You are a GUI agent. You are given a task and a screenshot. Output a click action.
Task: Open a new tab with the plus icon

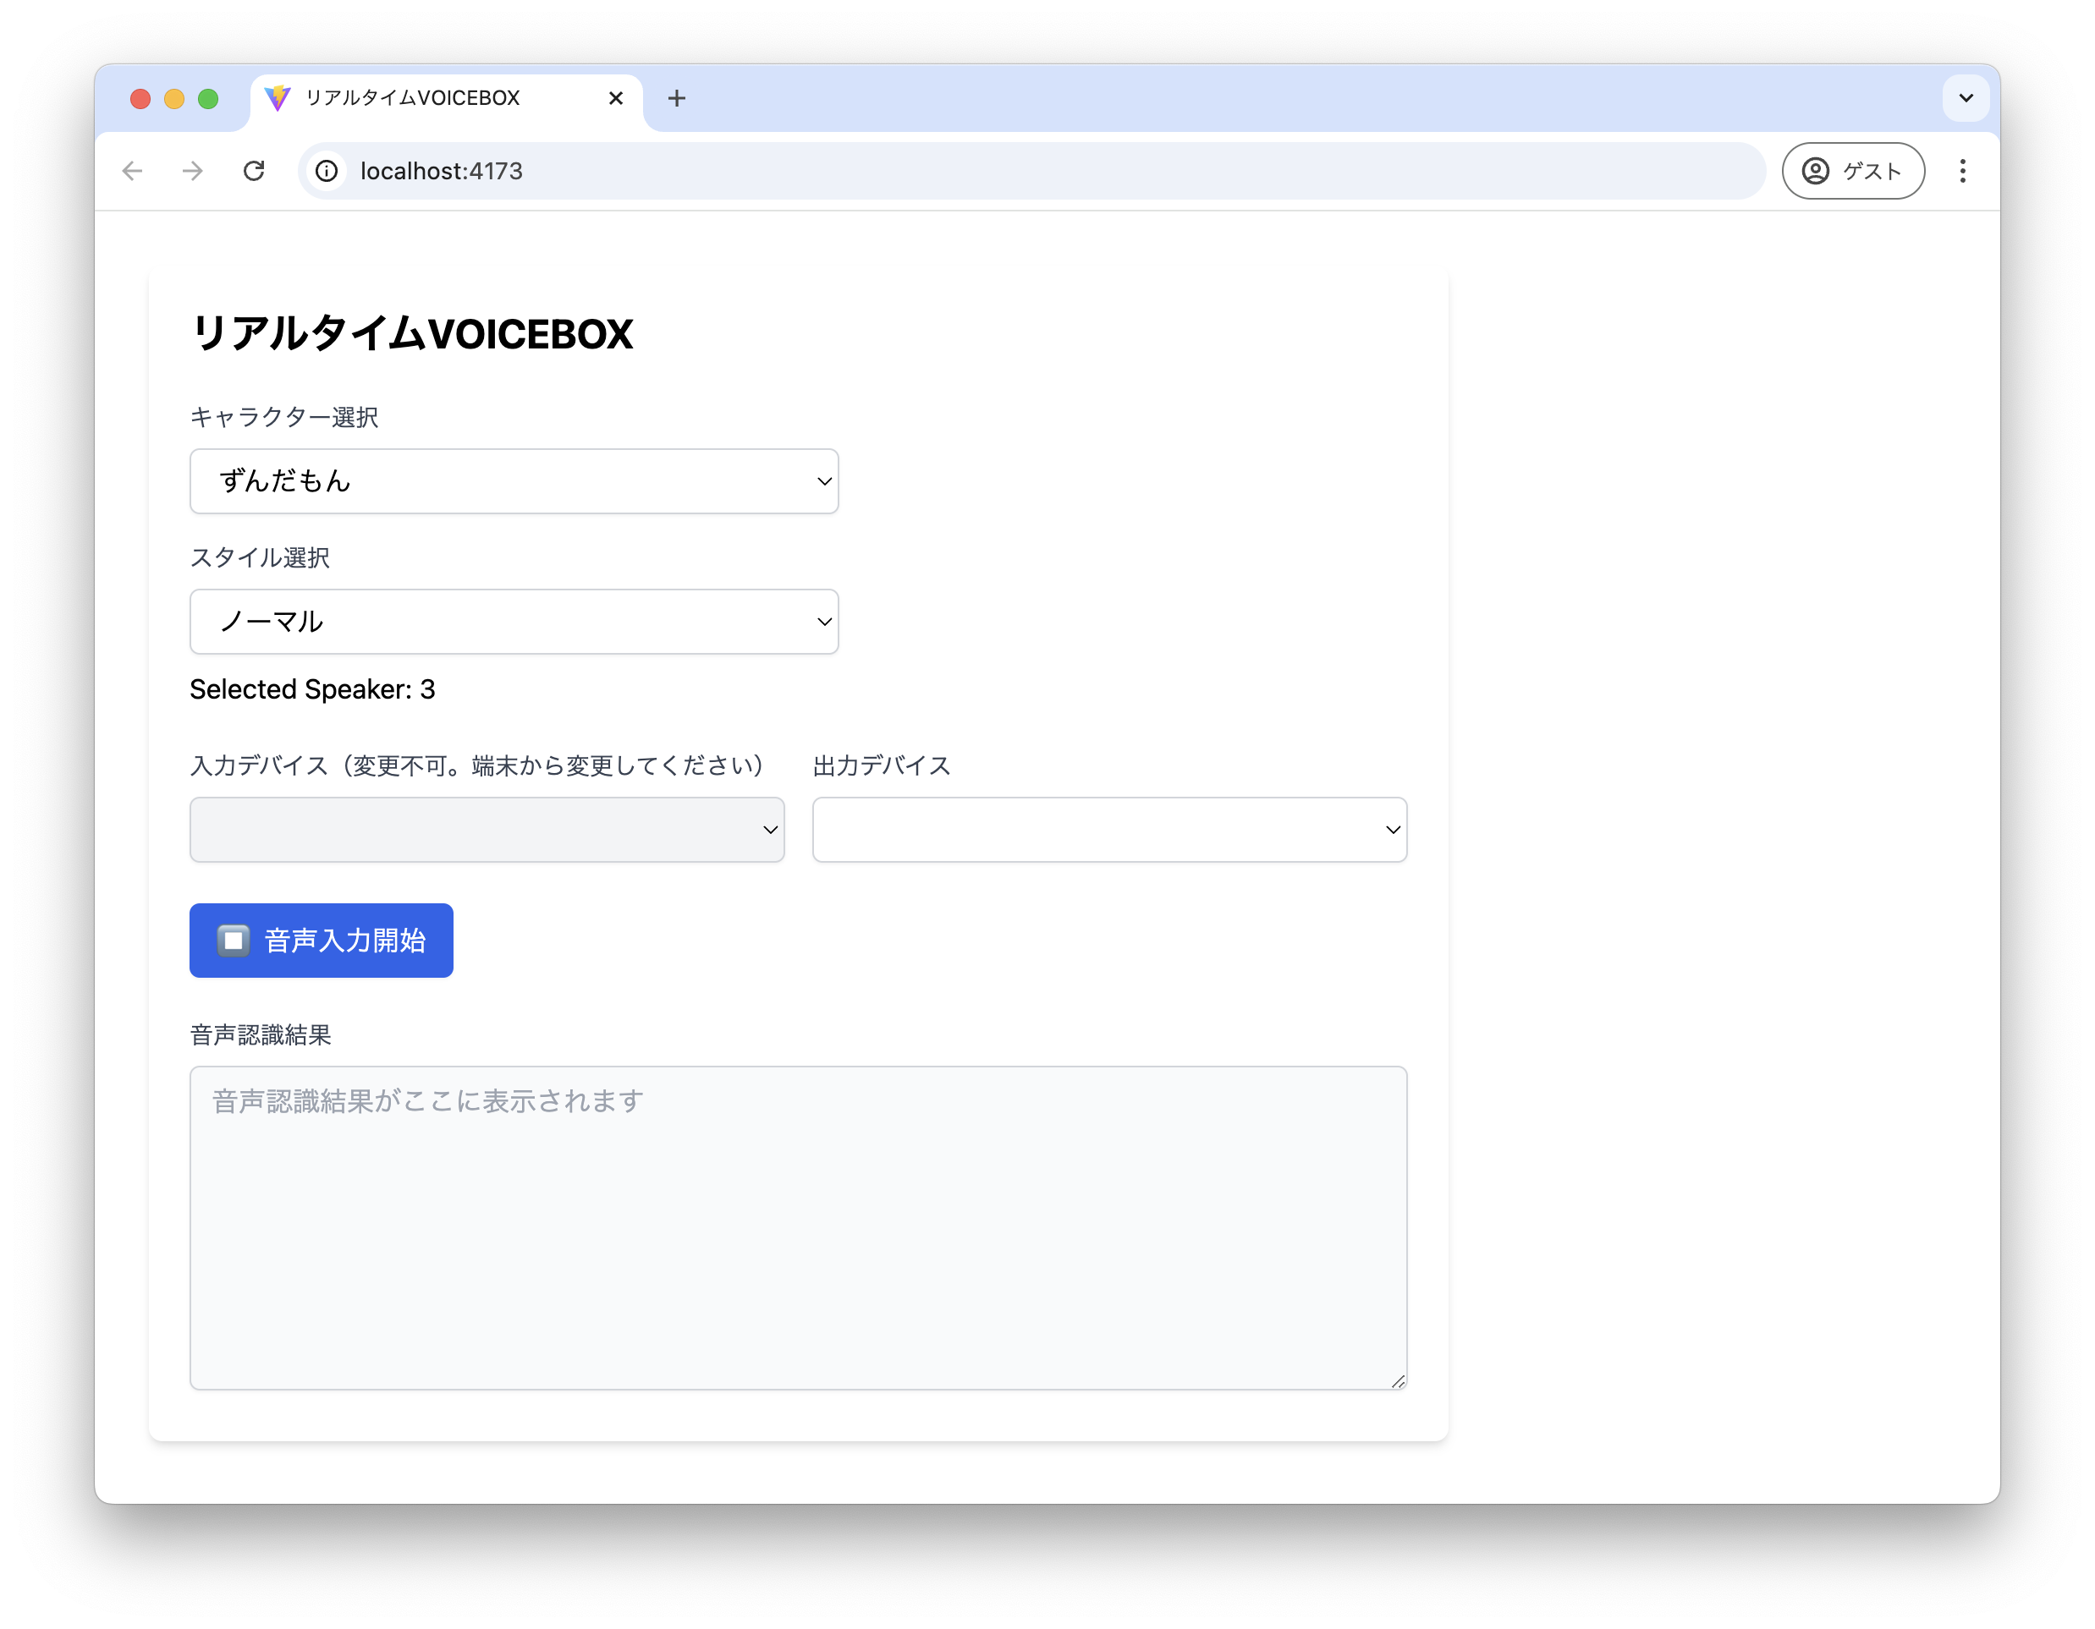click(x=677, y=98)
